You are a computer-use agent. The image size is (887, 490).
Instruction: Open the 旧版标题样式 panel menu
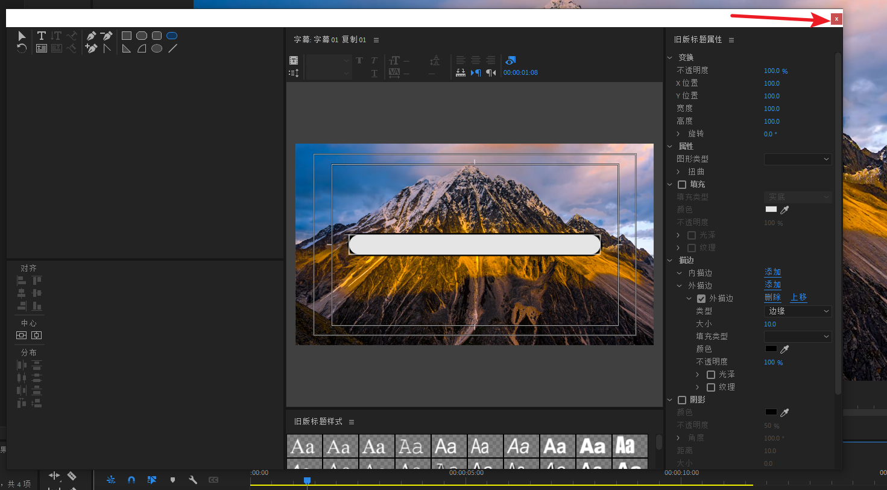pyautogui.click(x=352, y=422)
